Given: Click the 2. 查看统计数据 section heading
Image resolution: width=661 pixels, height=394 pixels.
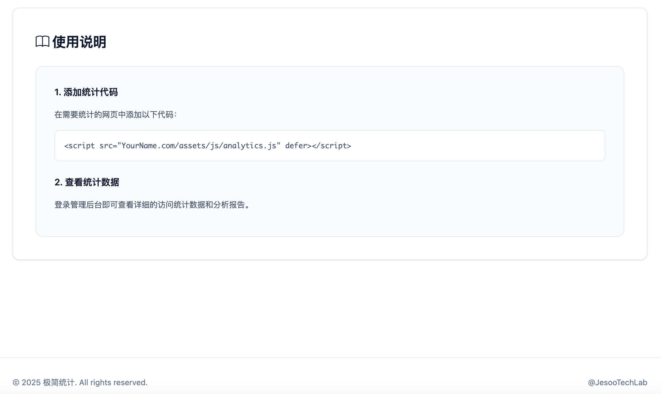Looking at the screenshot, I should click(x=87, y=183).
